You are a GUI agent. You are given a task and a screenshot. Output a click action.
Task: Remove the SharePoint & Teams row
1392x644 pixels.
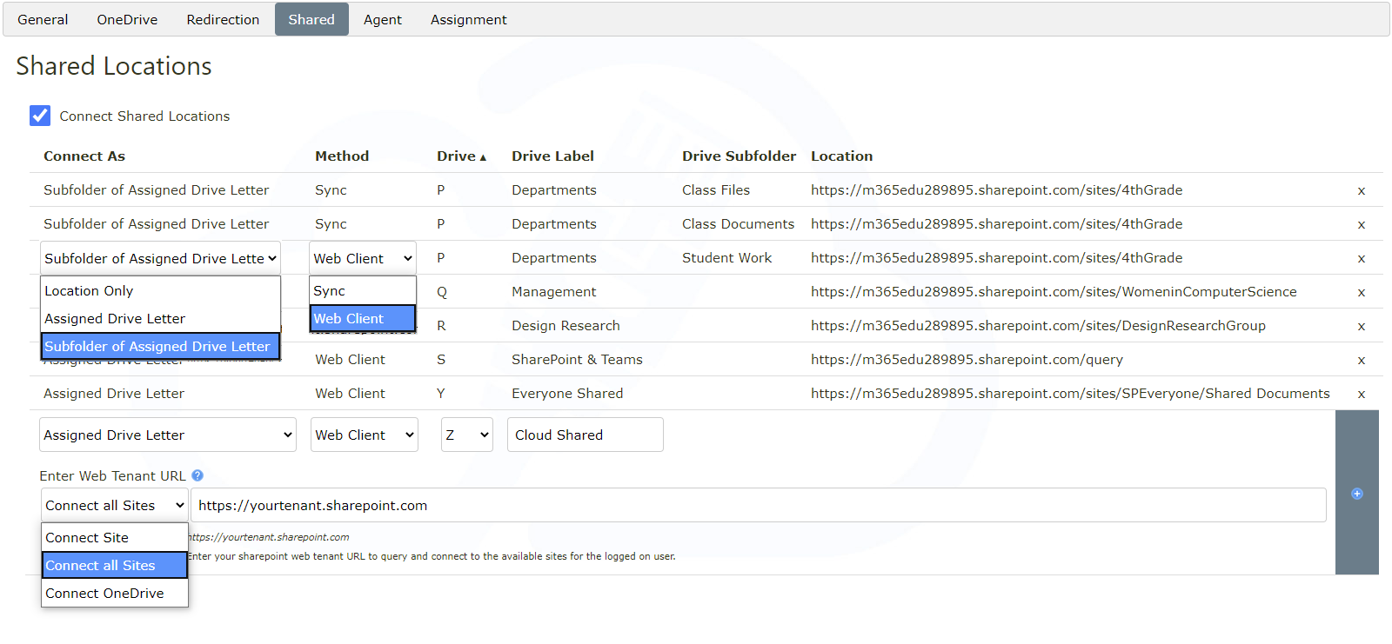point(1361,360)
